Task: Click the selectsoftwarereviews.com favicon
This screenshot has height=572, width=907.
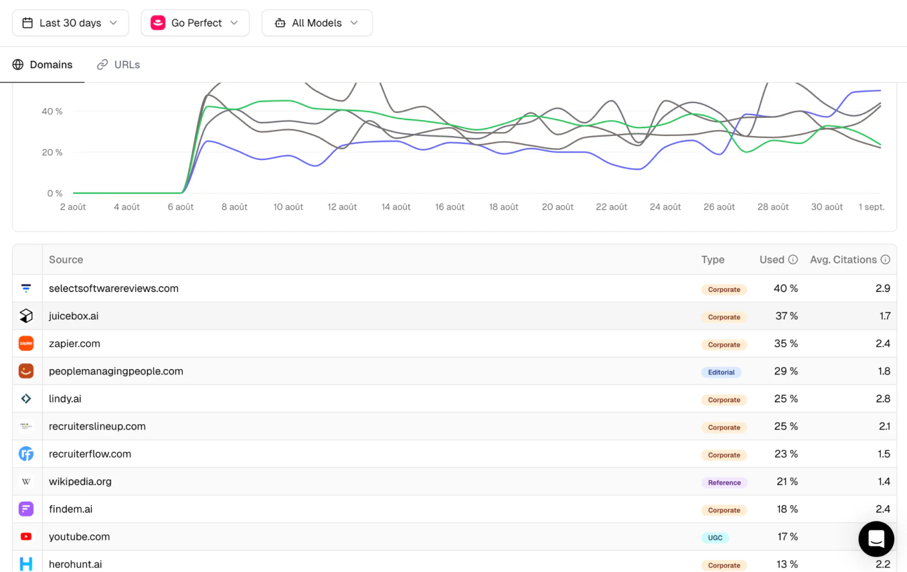Action: (26, 289)
